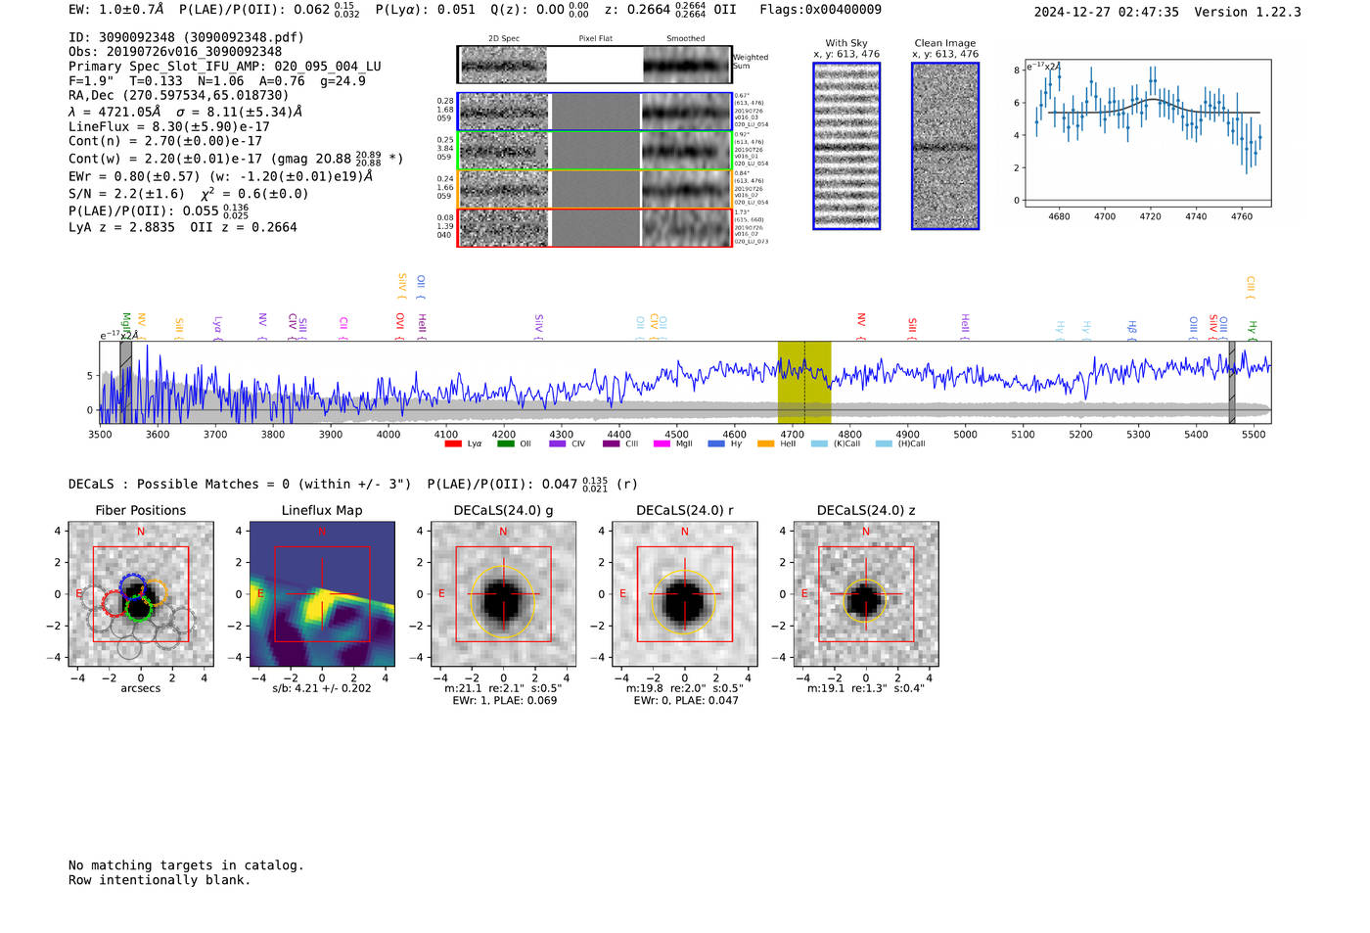Click 'No matching targets in catalog.' text
This screenshot has width=1370, height=933.
pyautogui.click(x=186, y=865)
